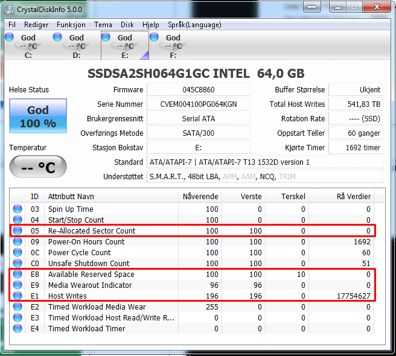
Task: Click the ATA/ATAPI-7 standard field
Action: pyautogui.click(x=265, y=162)
